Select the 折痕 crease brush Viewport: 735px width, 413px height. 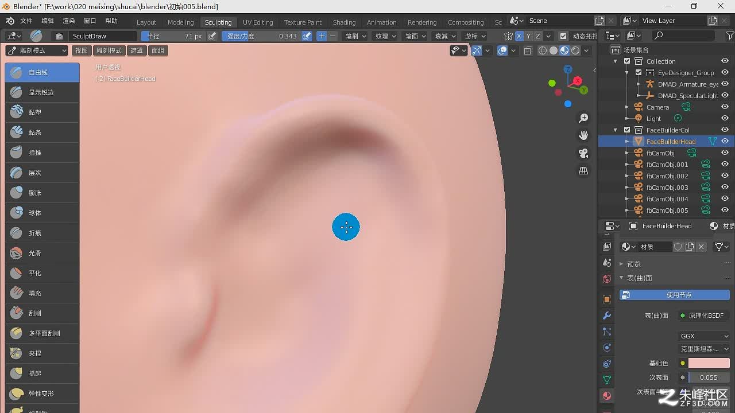tap(42, 233)
